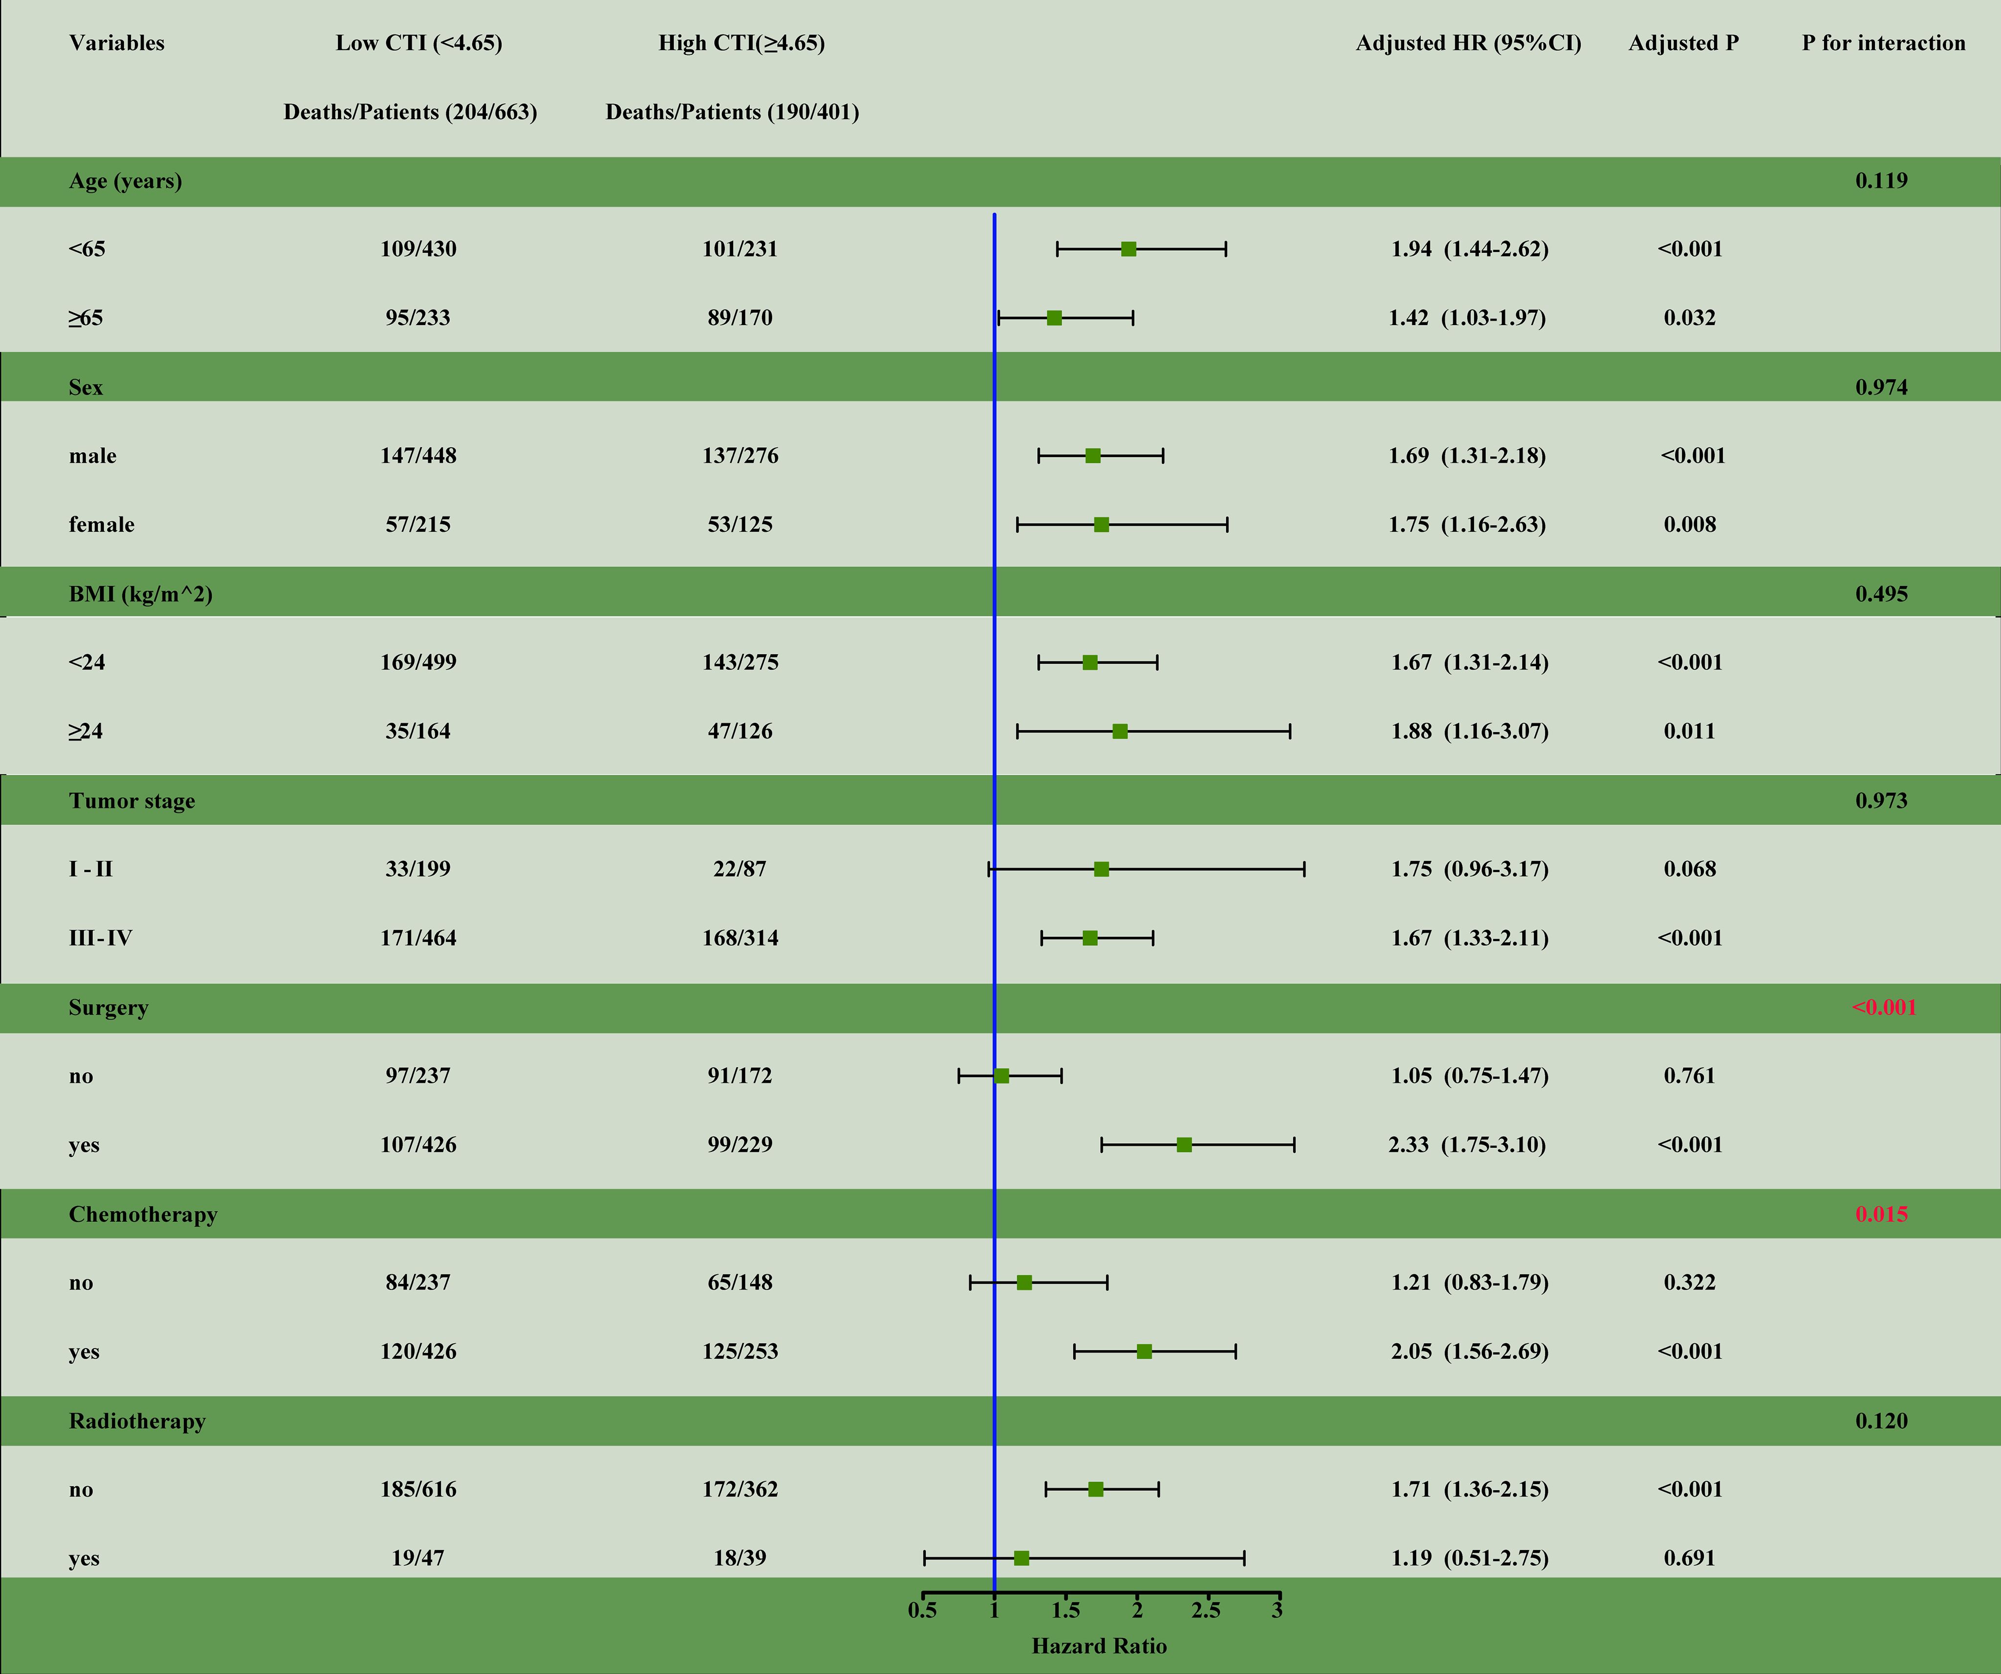This screenshot has height=1674, width=2001.
Task: Click the "Variables" column header
Action: point(116,43)
